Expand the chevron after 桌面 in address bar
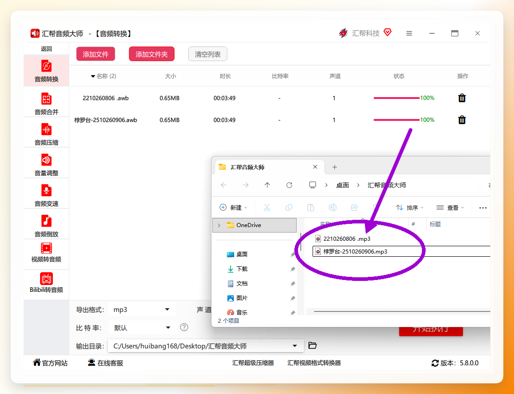514x394 pixels. (x=358, y=185)
